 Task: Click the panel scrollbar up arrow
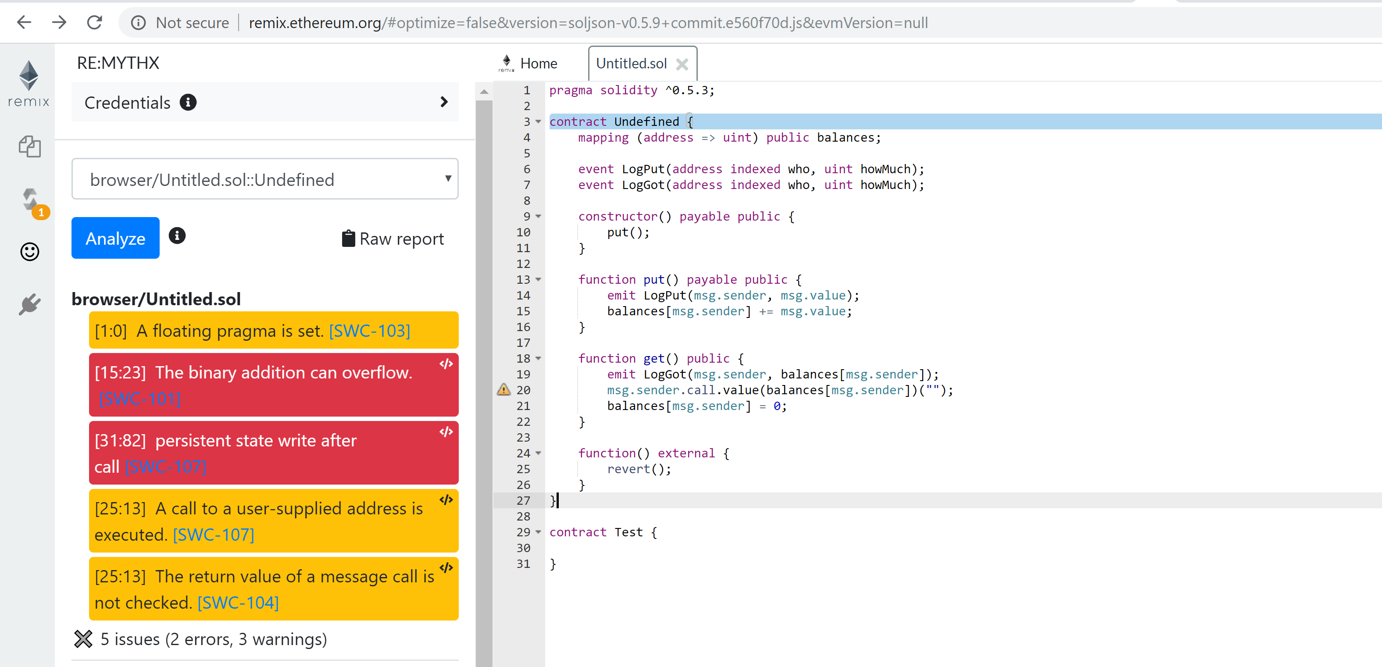click(x=484, y=92)
